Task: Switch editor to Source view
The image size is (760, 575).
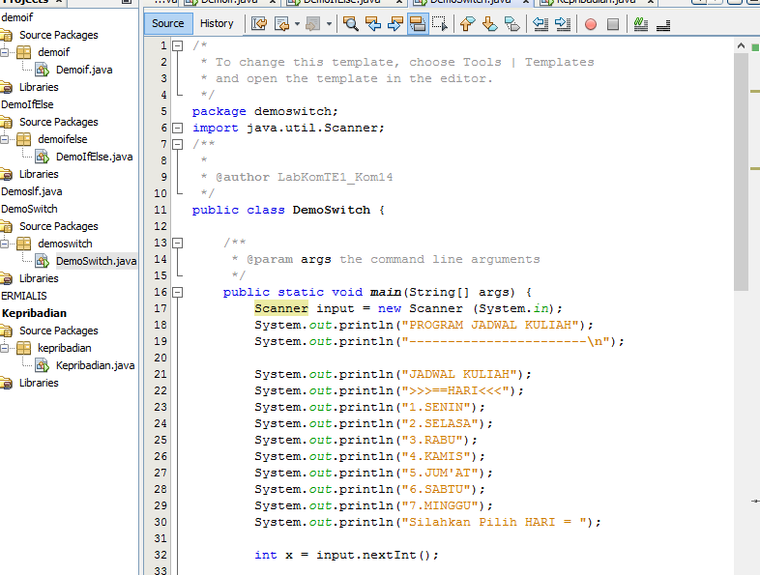Action: click(x=168, y=23)
